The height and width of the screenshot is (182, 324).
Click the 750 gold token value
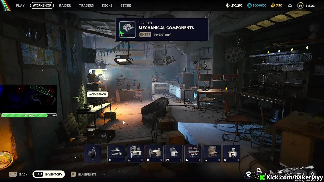[x=279, y=5]
